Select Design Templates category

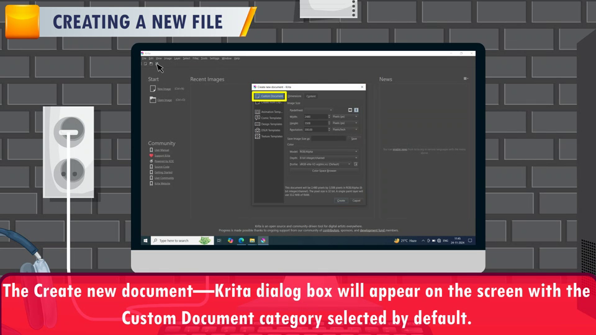[x=269, y=124]
